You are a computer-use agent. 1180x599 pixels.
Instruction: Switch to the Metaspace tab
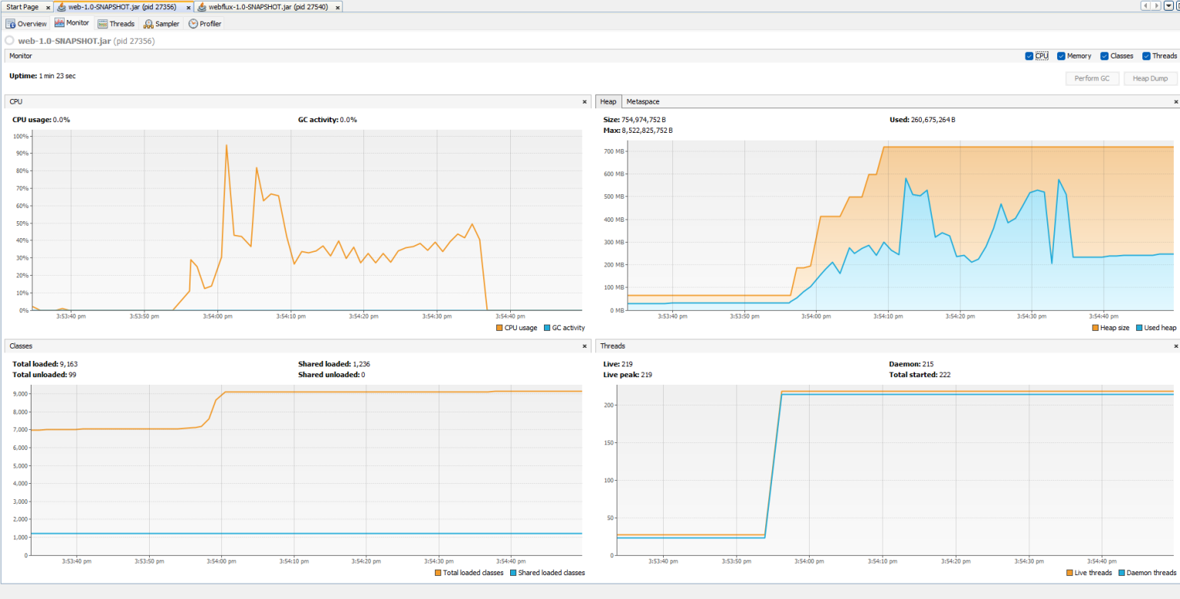(x=642, y=101)
